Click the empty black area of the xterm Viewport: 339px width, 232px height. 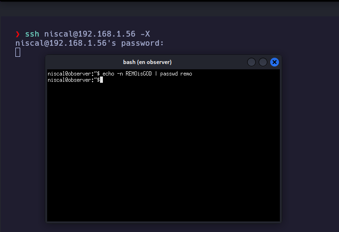click(x=163, y=154)
